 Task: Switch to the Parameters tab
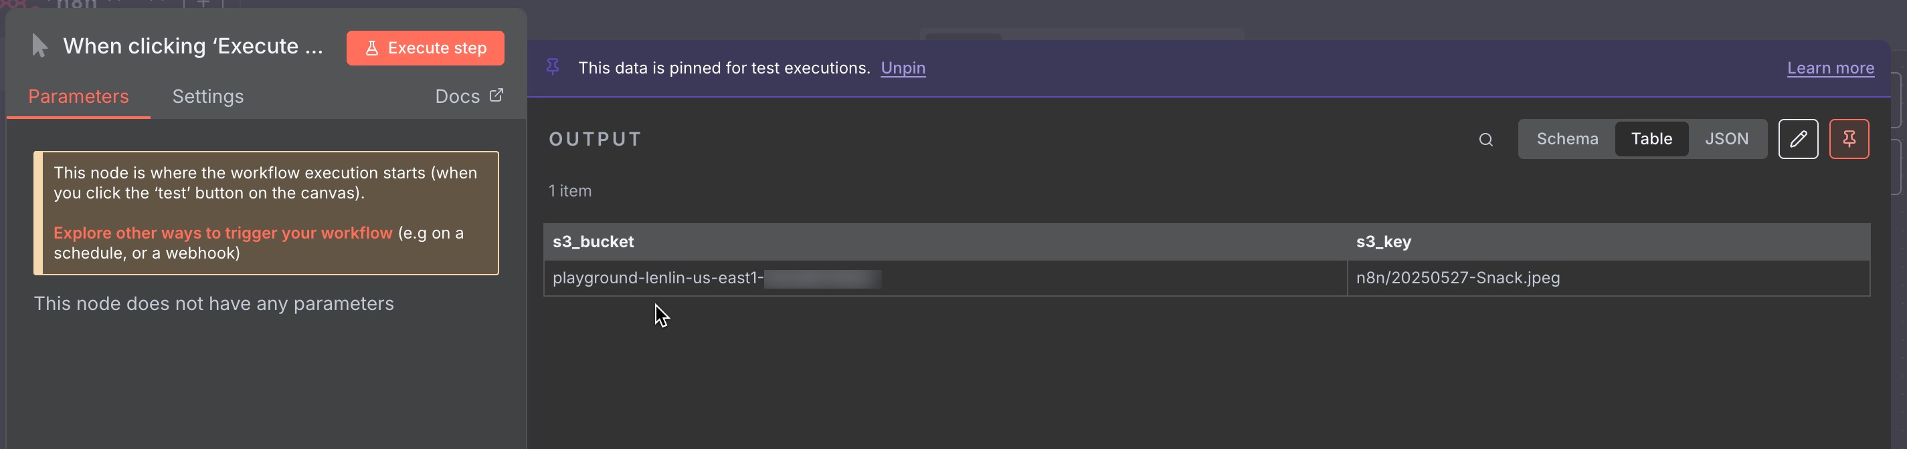click(x=78, y=97)
